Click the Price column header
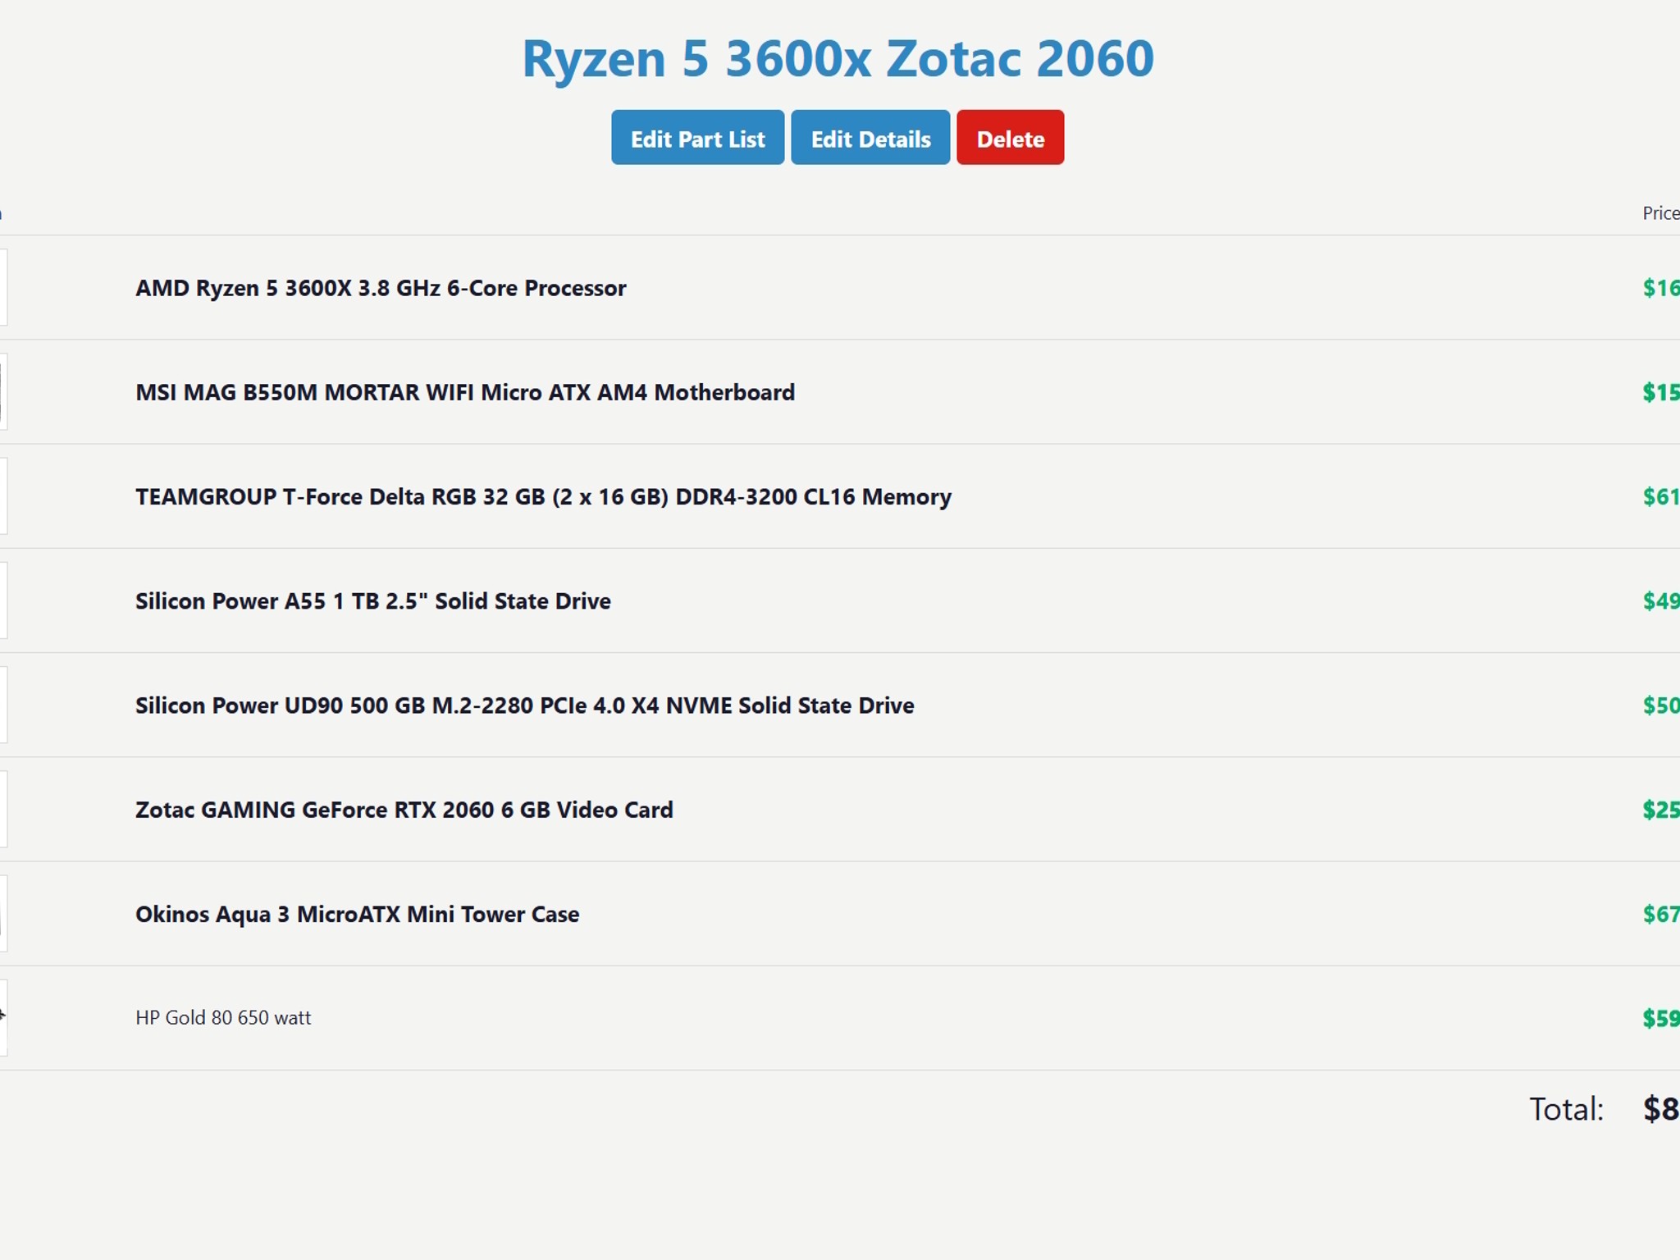 1660,213
